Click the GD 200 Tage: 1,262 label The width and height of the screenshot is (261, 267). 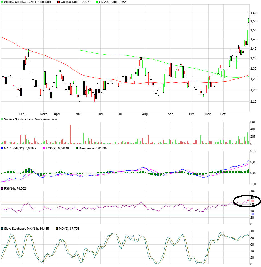click(112, 2)
